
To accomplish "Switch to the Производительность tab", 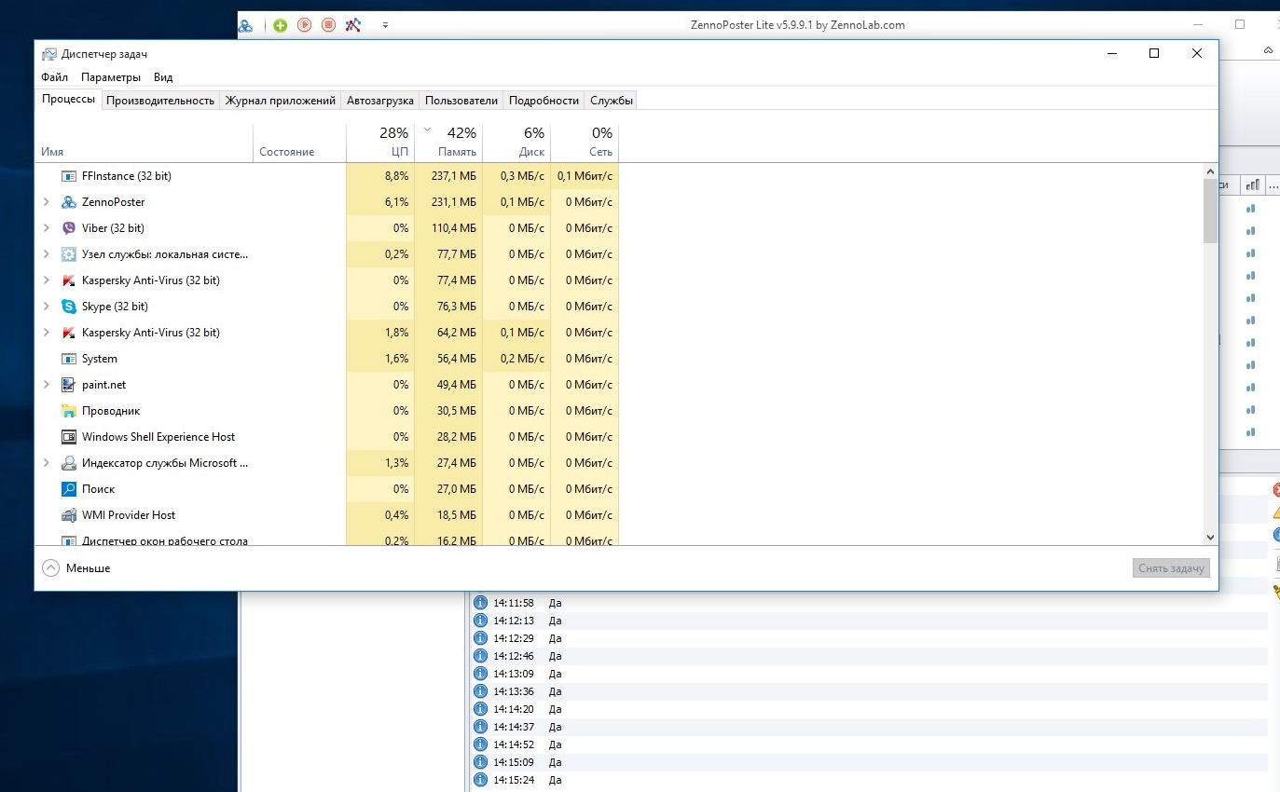I will click(x=160, y=101).
